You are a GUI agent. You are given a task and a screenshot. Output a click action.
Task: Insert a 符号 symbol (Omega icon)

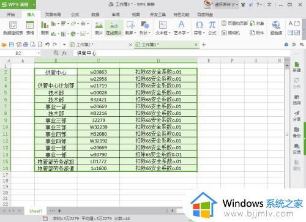point(199,25)
